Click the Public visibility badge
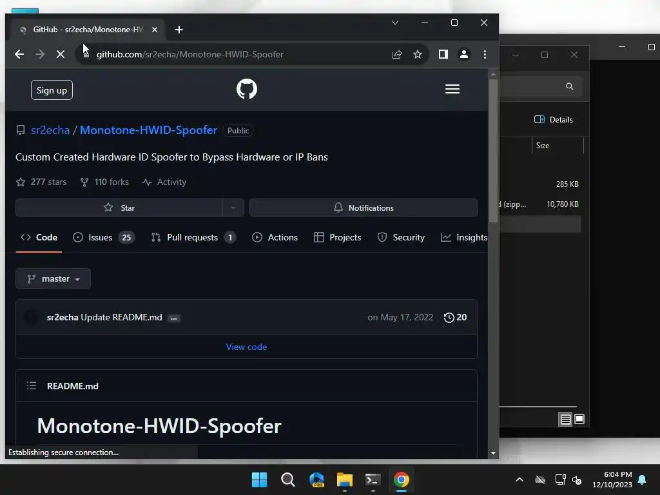Image resolution: width=660 pixels, height=495 pixels. point(238,130)
